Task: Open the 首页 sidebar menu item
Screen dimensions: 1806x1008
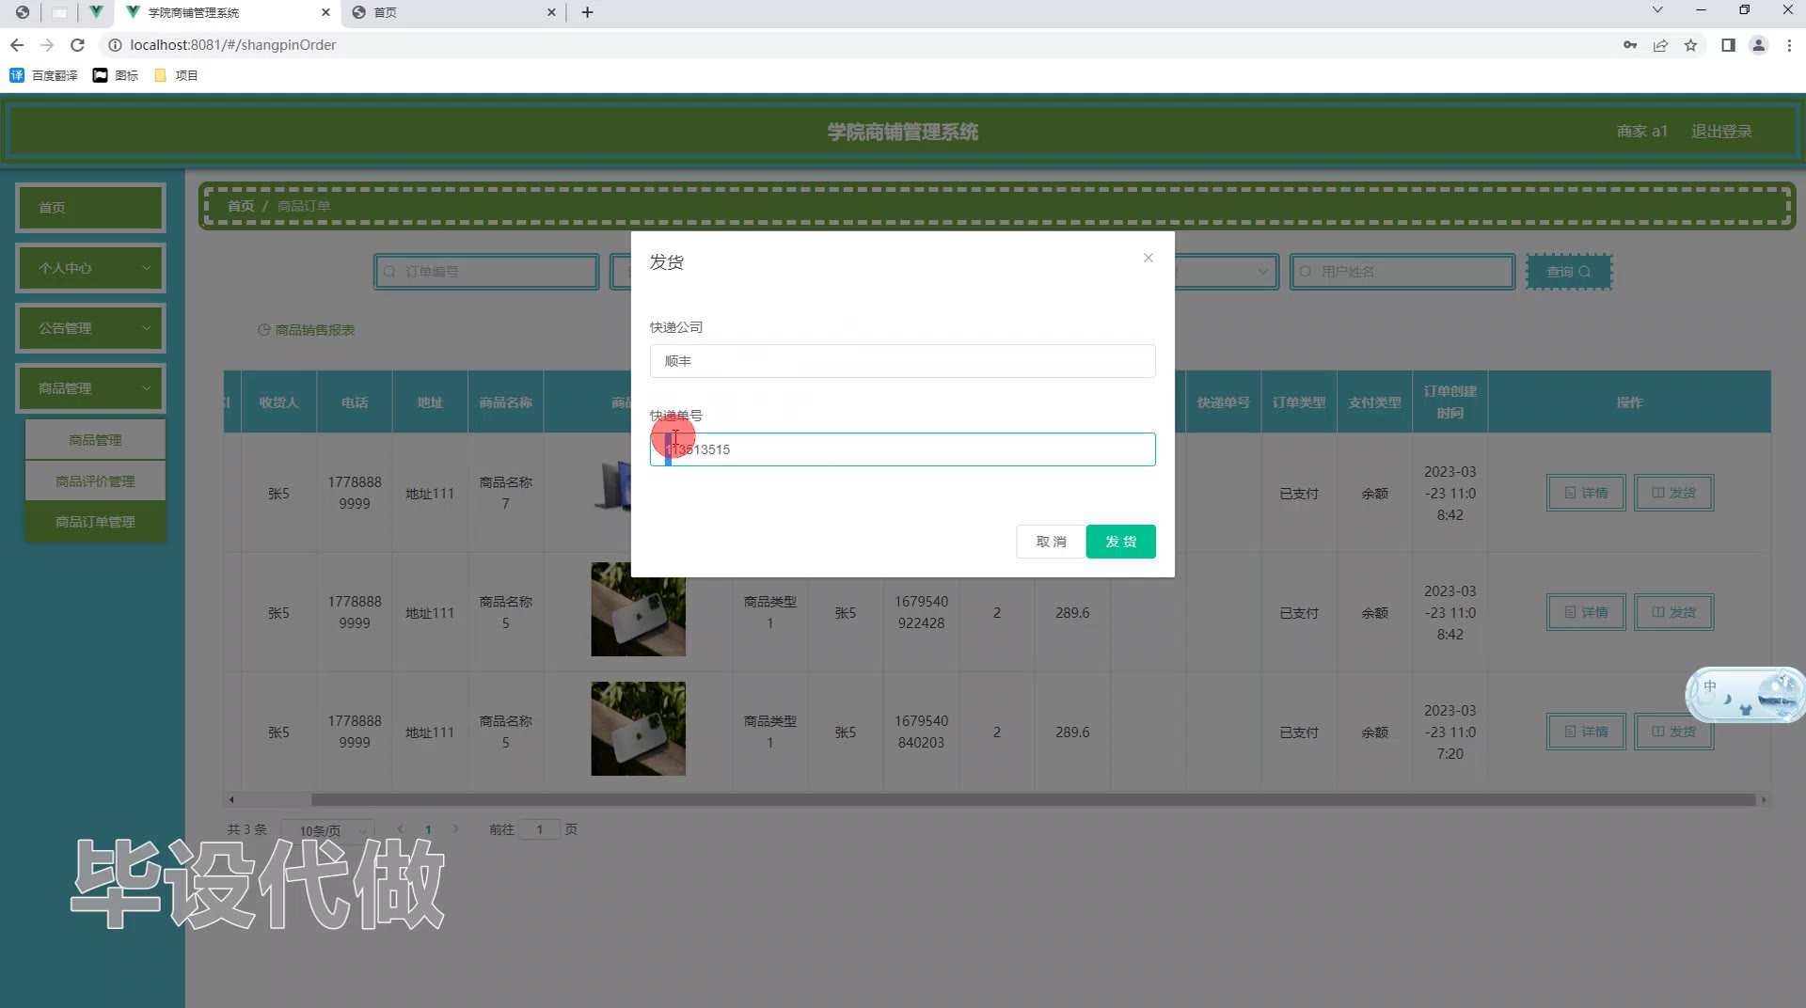Action: [x=90, y=208]
